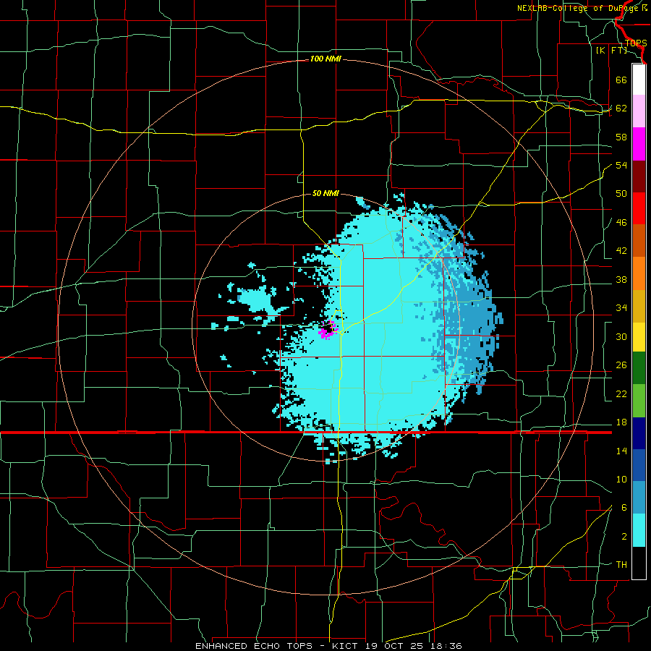Viewport: 651px width, 651px height.
Task: Click the bright orange legend swatch near 38
Action: pyautogui.click(x=639, y=273)
